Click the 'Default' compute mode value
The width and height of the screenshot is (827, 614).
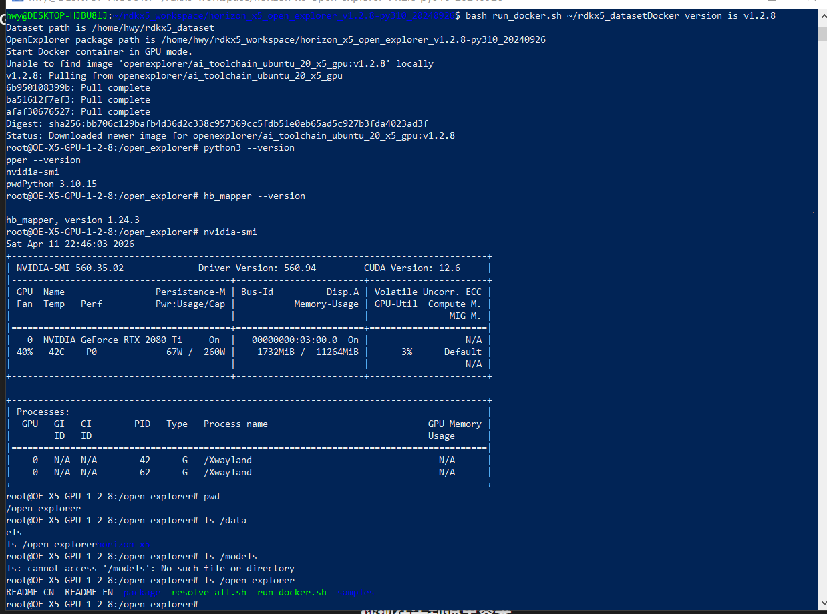(463, 352)
